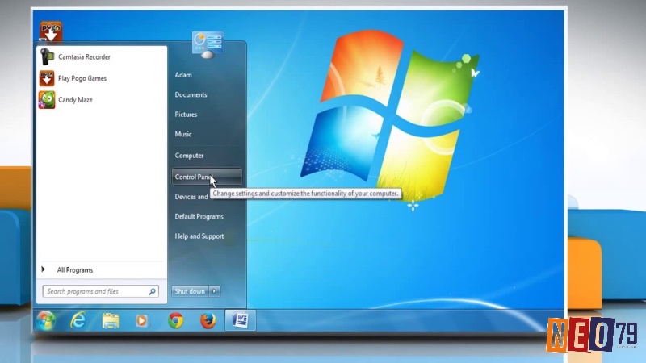Open Control Panel from Start menu
The height and width of the screenshot is (363, 646).
207,177
